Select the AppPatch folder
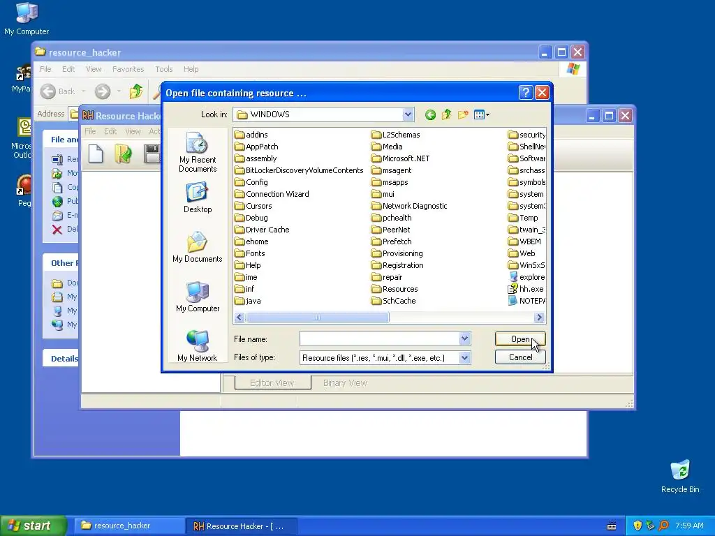The width and height of the screenshot is (715, 536). click(256, 147)
